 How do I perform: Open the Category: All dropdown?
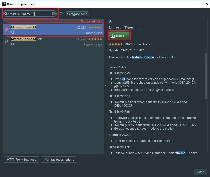tap(77, 14)
